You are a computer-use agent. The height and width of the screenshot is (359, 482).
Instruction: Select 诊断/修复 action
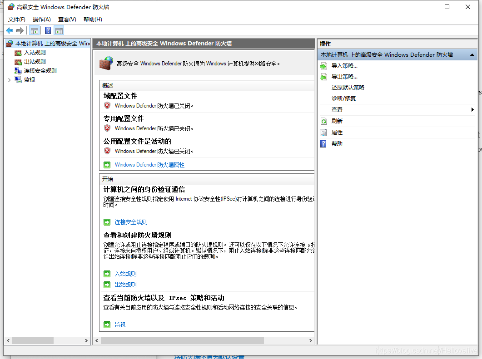point(343,98)
